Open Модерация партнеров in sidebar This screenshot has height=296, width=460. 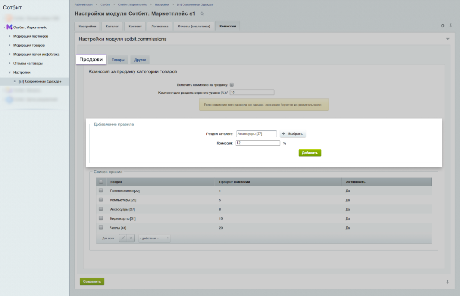31,36
